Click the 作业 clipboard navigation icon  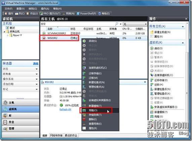point(5,122)
